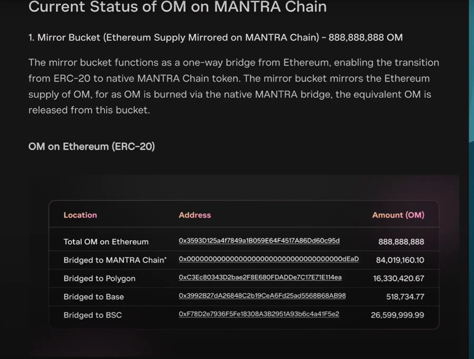
Task: Click the Bridged to Base row label
Action: point(94,297)
